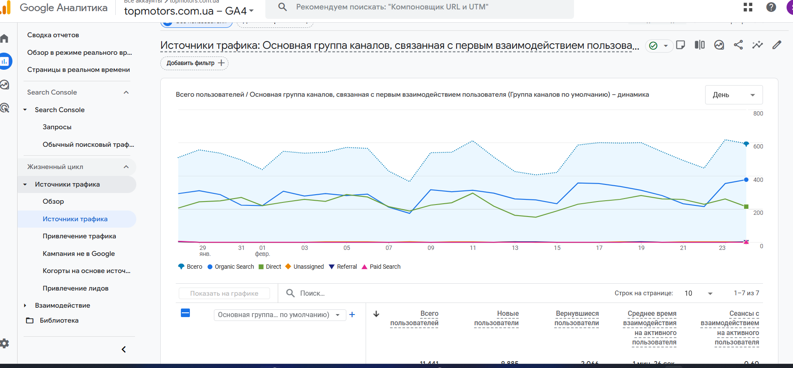
Task: Collapse the Search Console tree triangle
Action: (25, 110)
